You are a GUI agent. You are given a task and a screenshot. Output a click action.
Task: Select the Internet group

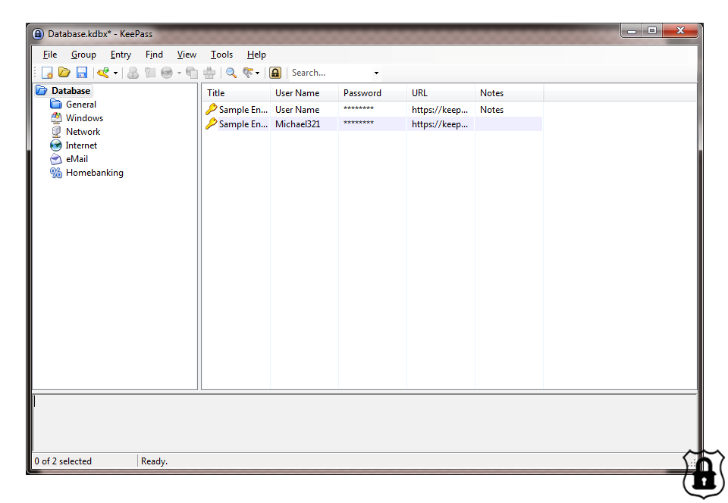coord(81,145)
